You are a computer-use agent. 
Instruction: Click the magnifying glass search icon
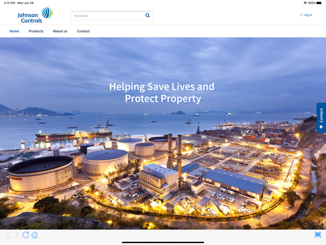(148, 15)
